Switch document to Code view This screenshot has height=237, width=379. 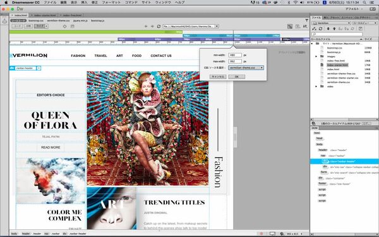(17, 26)
